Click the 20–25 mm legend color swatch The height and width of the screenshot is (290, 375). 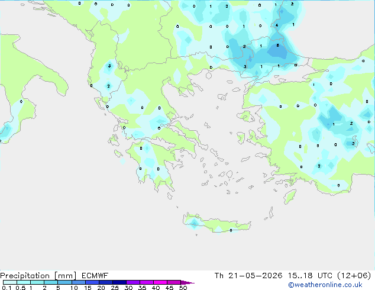(106, 282)
